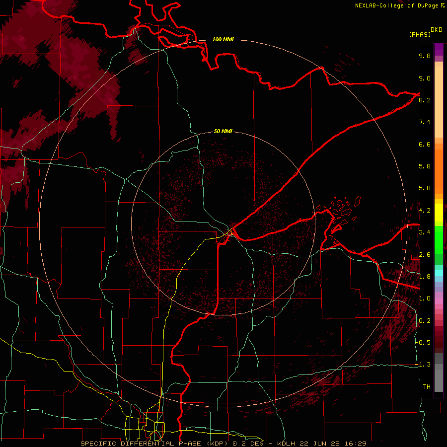Click the 16:29 timestamp
The height and width of the screenshot is (447, 447).
click(355, 444)
